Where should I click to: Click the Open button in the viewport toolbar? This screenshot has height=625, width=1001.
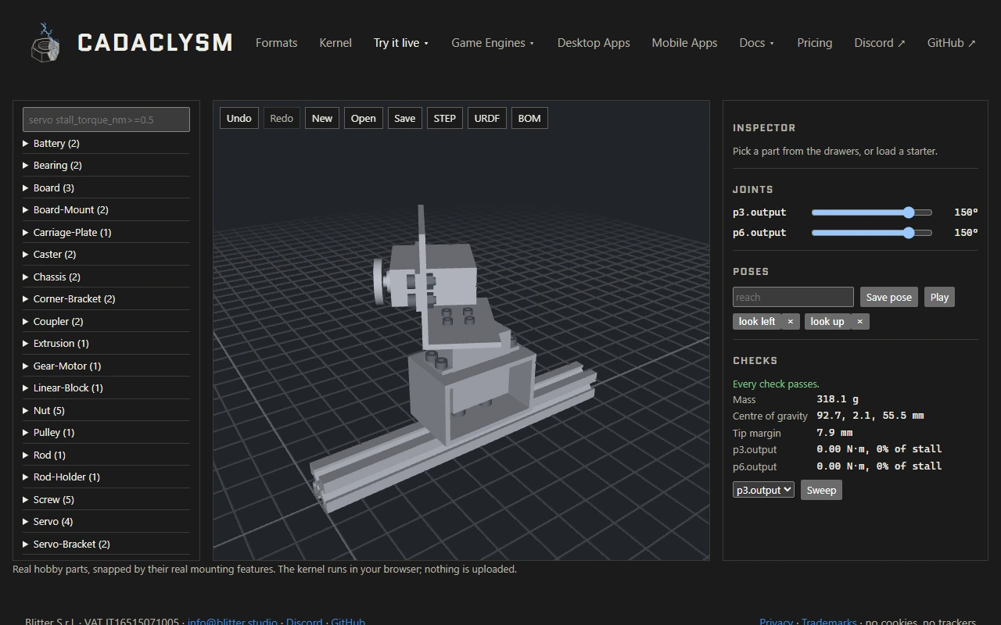(x=364, y=118)
